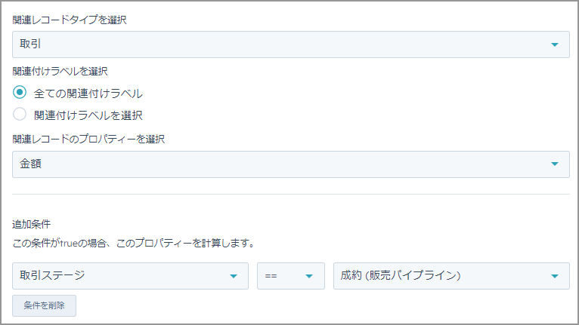Image resolution: width=579 pixels, height=325 pixels.
Task: Open the 成約 (販売パイプライン) value dropdown
Action: [451, 276]
